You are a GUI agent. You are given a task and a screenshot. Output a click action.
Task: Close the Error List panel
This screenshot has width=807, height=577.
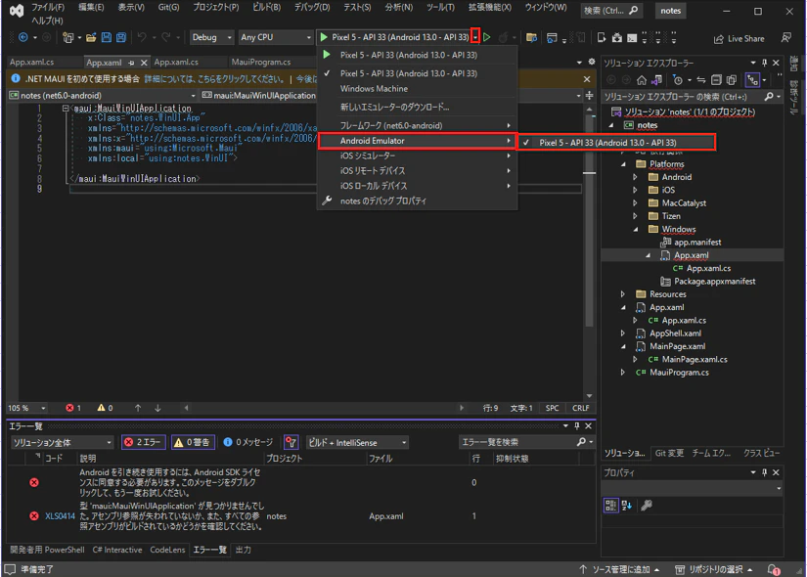(x=588, y=426)
